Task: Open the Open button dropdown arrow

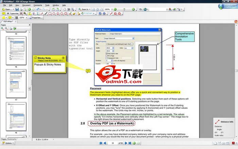Action: tap(13, 10)
